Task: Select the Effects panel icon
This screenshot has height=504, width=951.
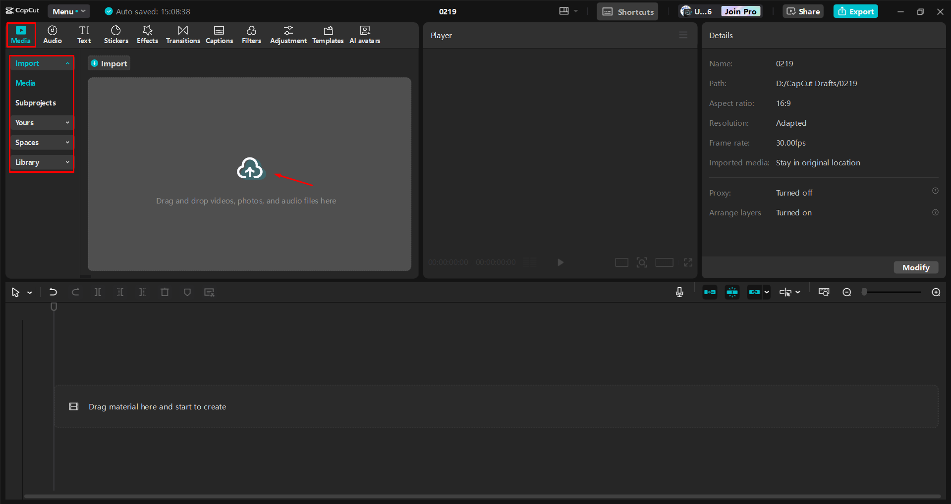Action: coord(147,34)
